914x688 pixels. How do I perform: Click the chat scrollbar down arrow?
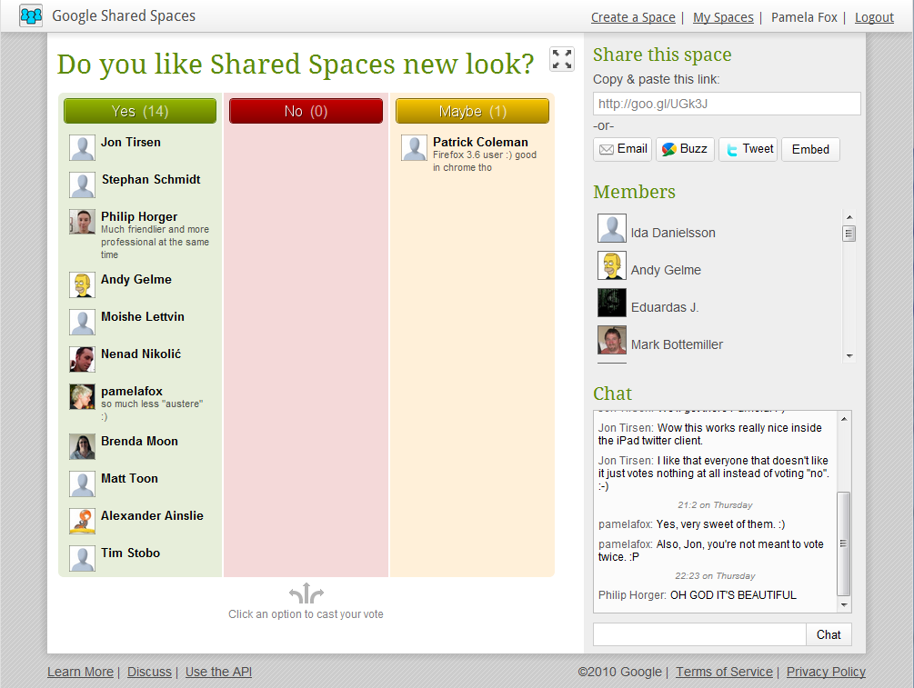[x=845, y=603]
